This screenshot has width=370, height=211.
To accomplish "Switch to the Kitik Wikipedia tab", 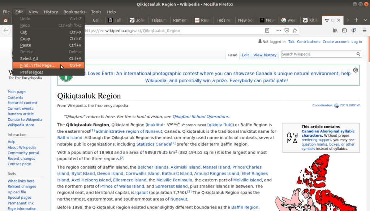I will click(x=311, y=20).
